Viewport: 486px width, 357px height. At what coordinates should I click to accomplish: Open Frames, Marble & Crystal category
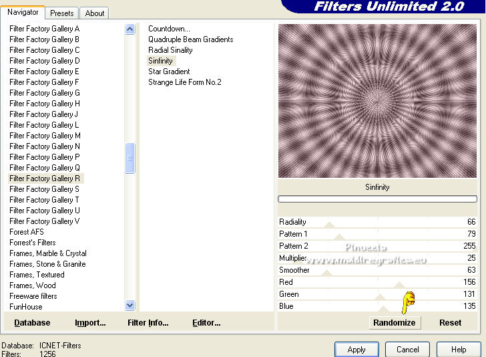pyautogui.click(x=48, y=253)
